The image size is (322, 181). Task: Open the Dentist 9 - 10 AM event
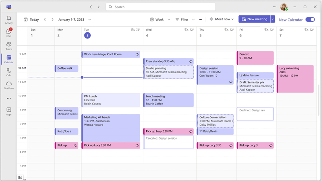pyautogui.click(x=255, y=58)
